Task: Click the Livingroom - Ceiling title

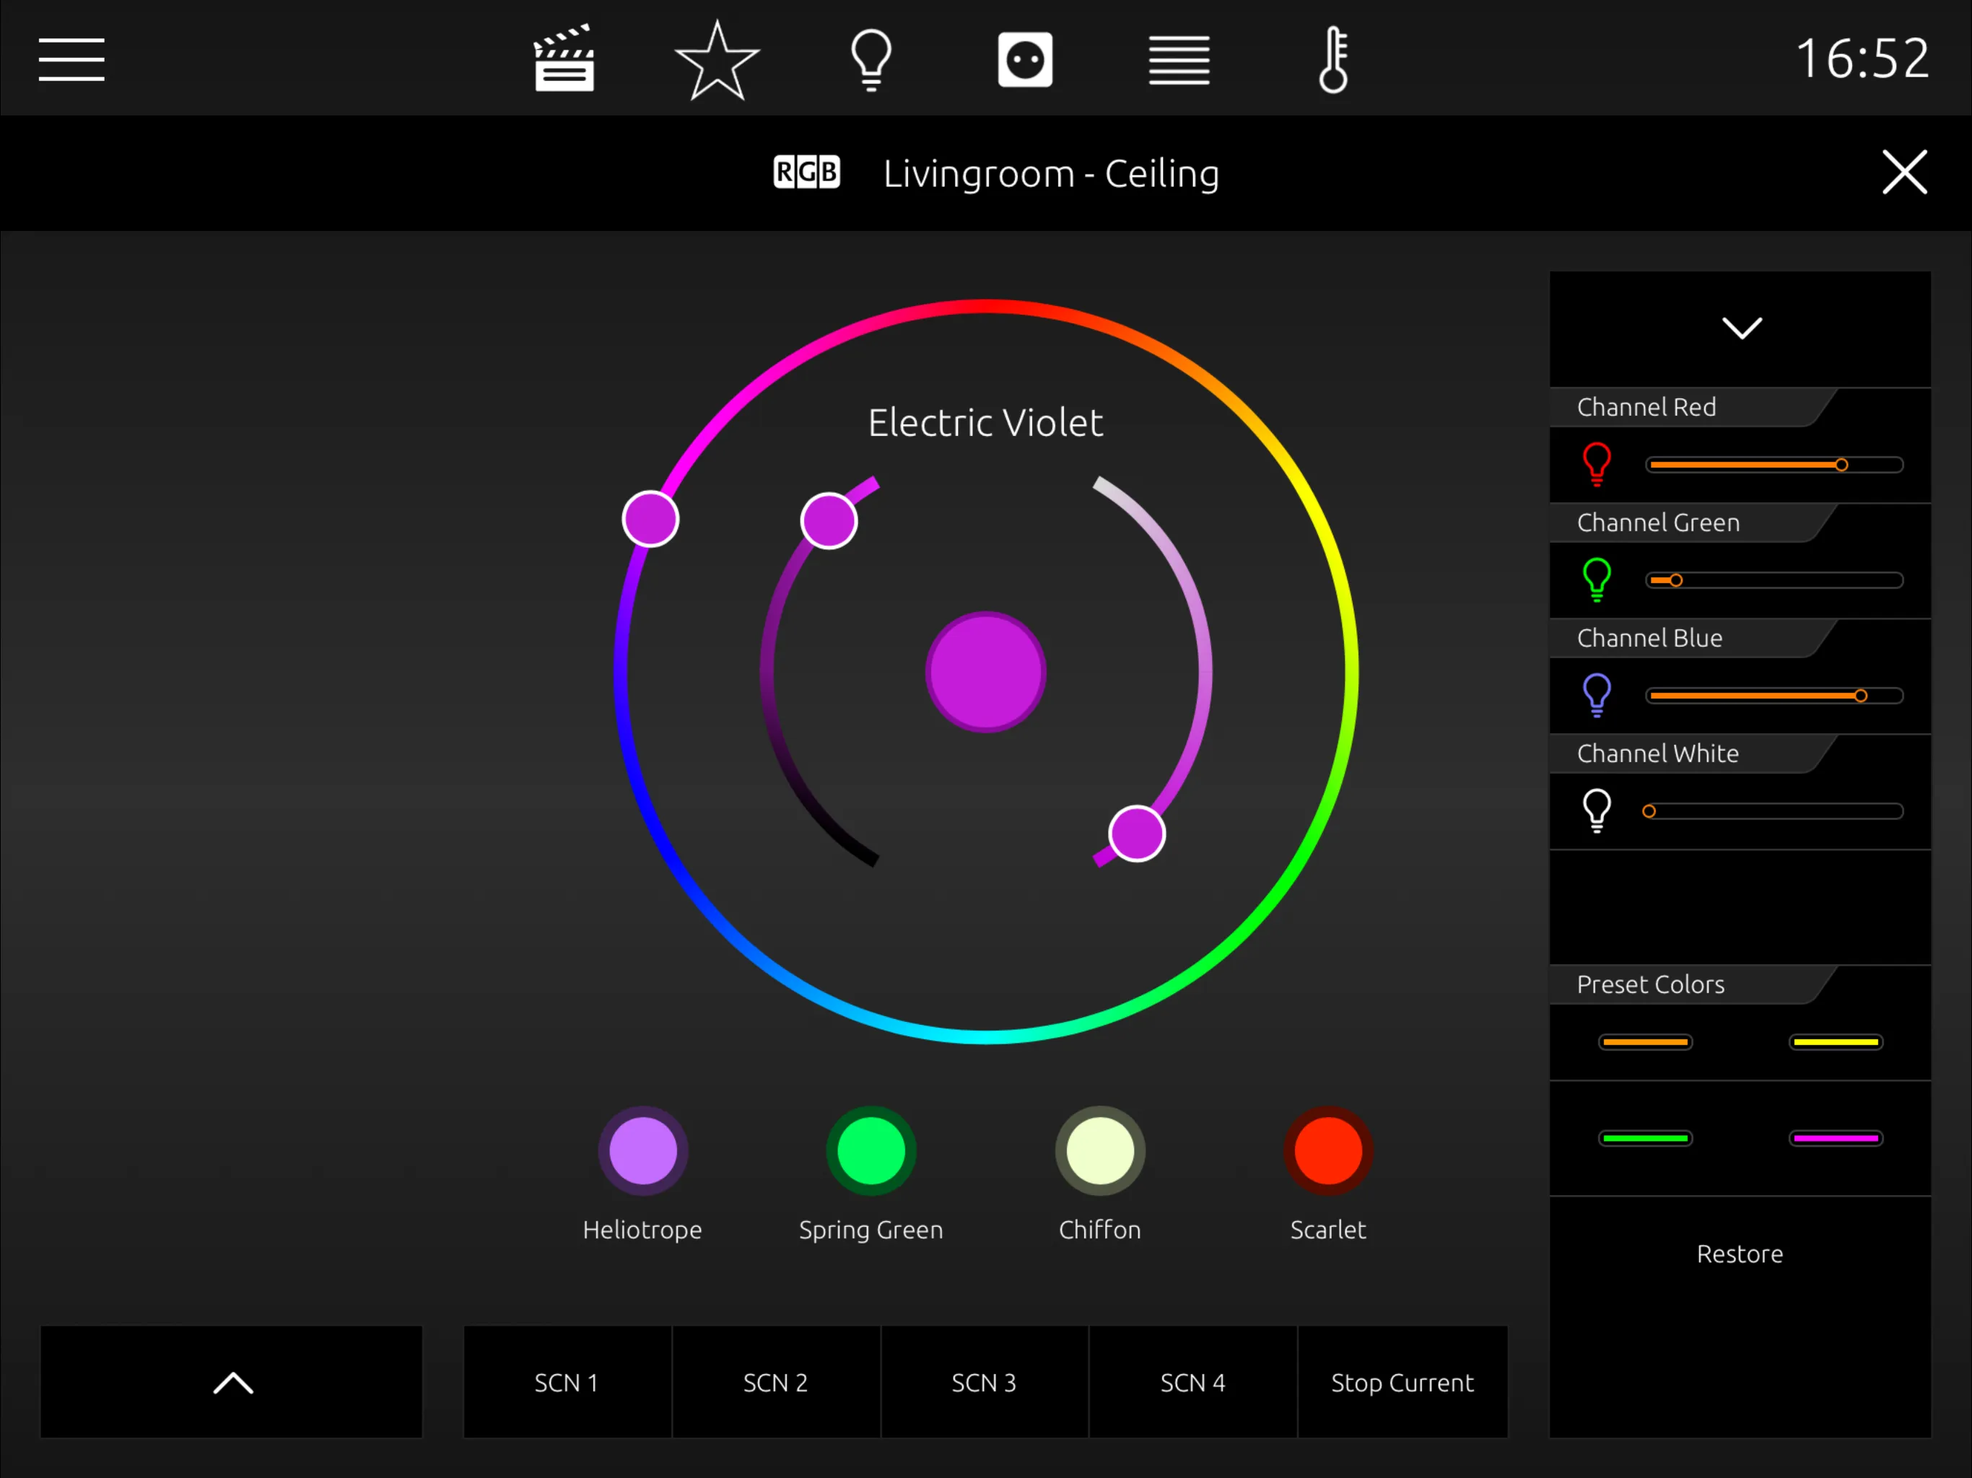Action: [x=1051, y=173]
